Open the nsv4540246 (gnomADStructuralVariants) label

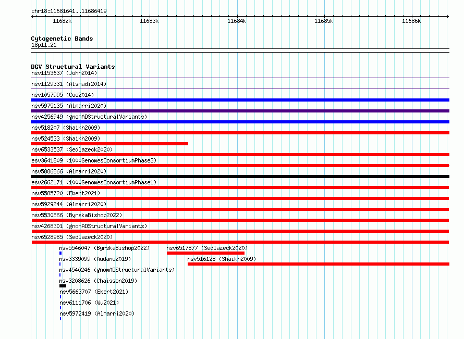pyautogui.click(x=117, y=270)
